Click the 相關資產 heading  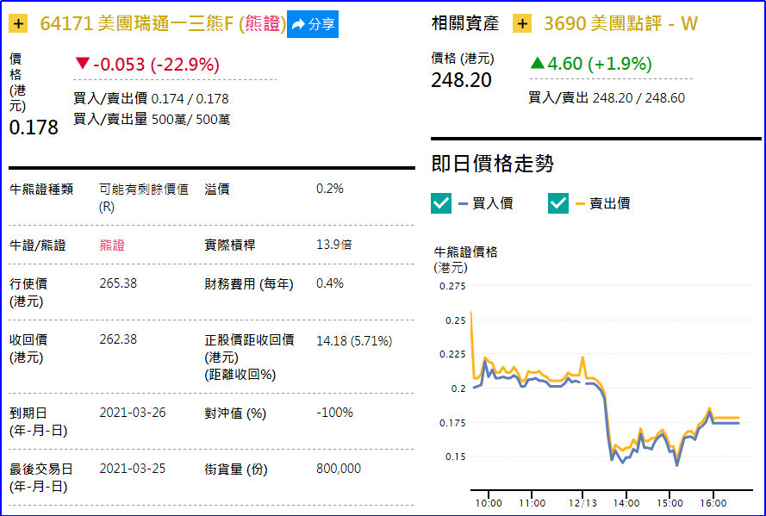(465, 23)
